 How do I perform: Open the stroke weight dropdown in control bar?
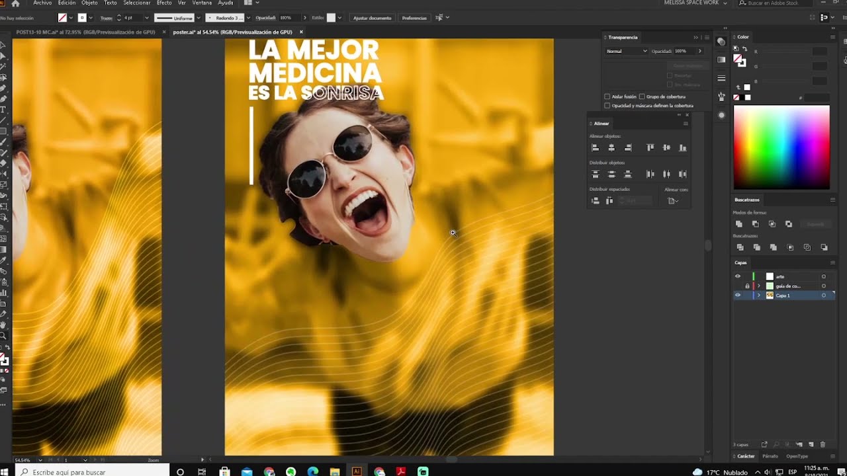148,18
